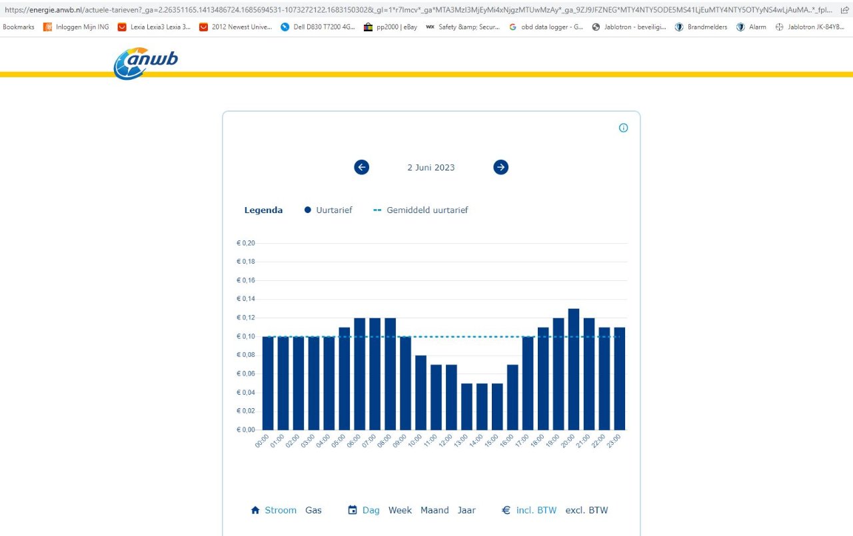Select the 05:00 hour bar
Image resolution: width=853 pixels, height=536 pixels.
(x=345, y=378)
